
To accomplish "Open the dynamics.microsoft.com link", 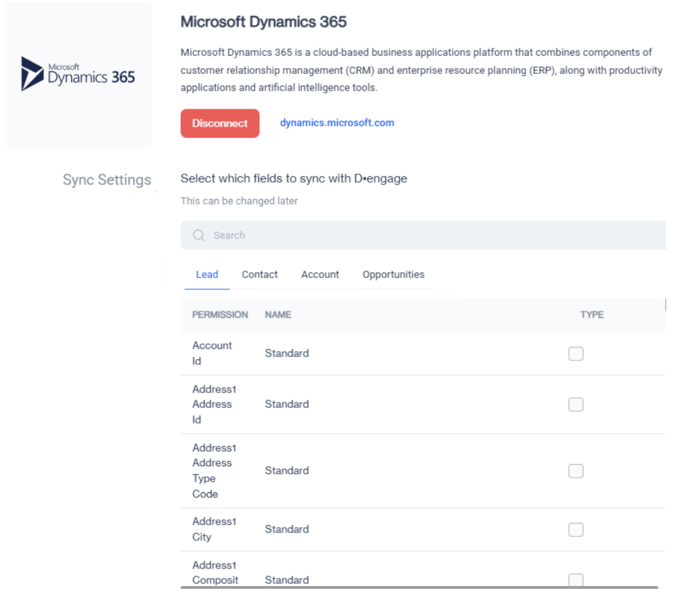I will [x=337, y=123].
